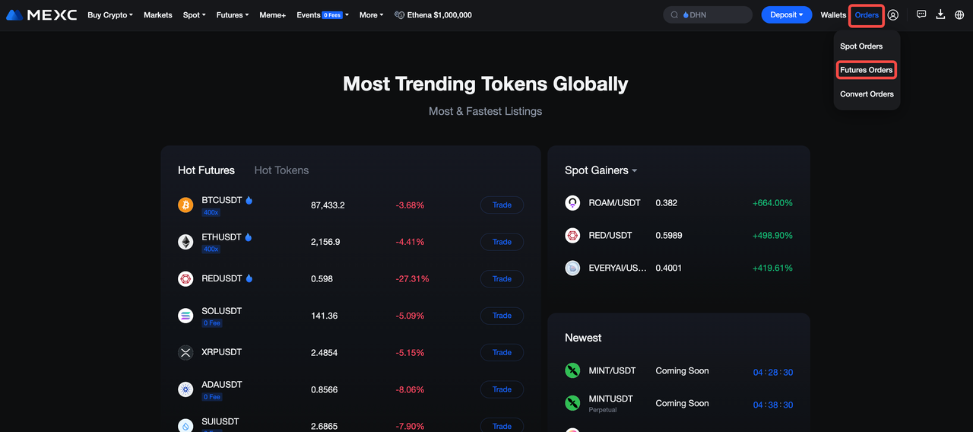
Task: Select Convert Orders menu entry
Action: click(867, 94)
